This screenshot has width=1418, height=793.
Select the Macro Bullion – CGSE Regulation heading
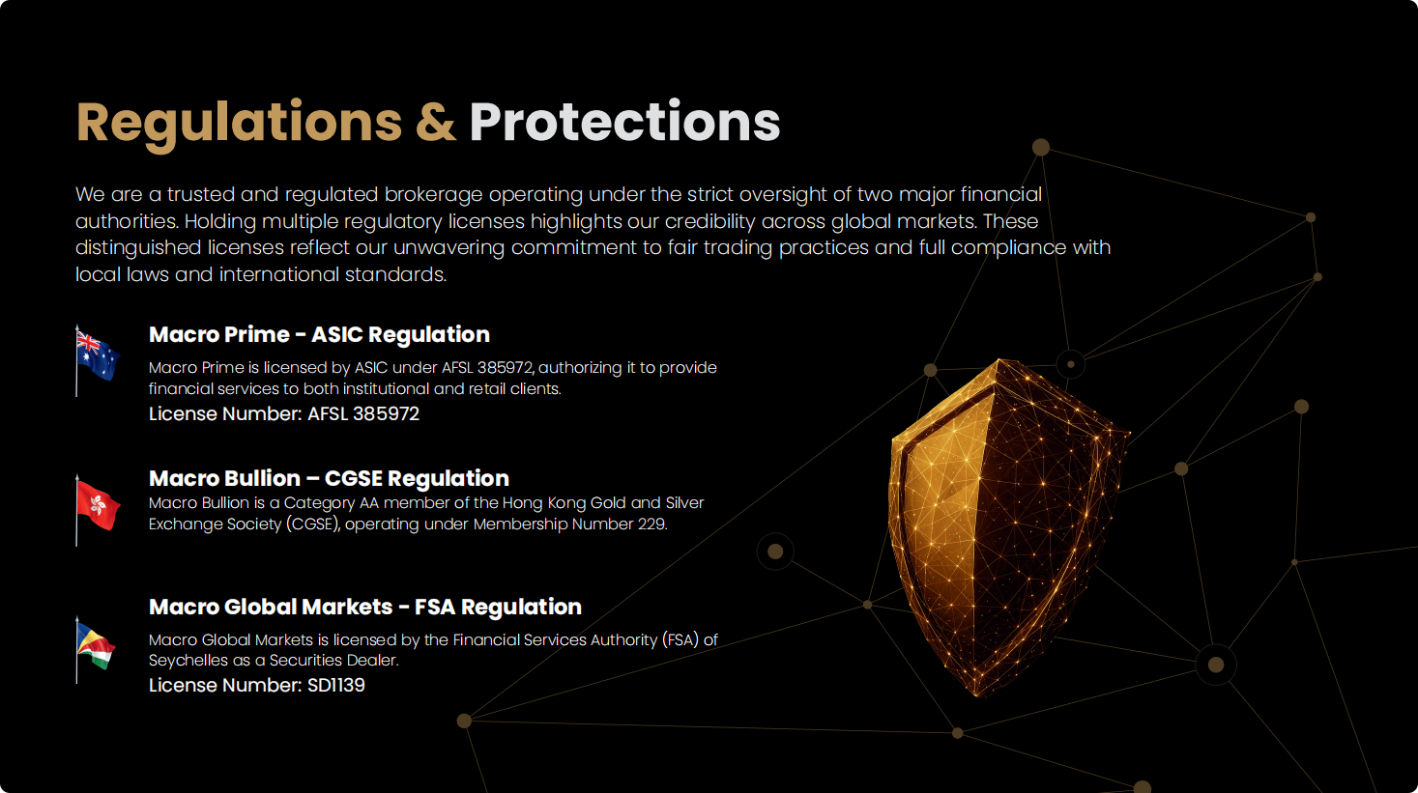[329, 478]
